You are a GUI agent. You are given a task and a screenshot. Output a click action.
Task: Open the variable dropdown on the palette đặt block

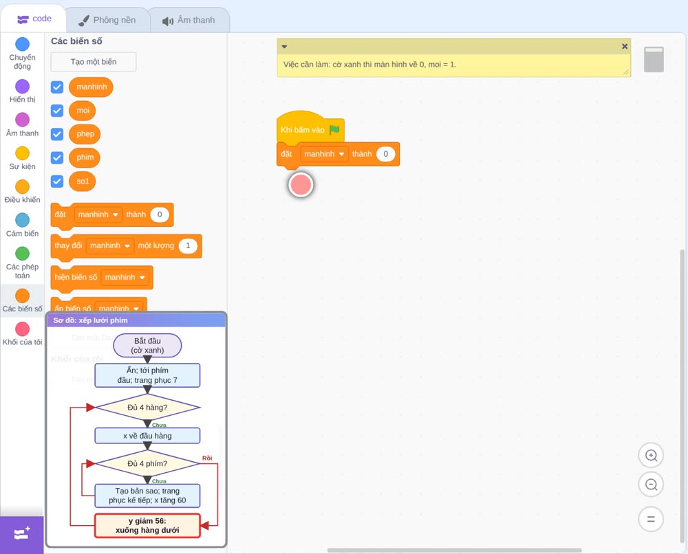coord(98,214)
